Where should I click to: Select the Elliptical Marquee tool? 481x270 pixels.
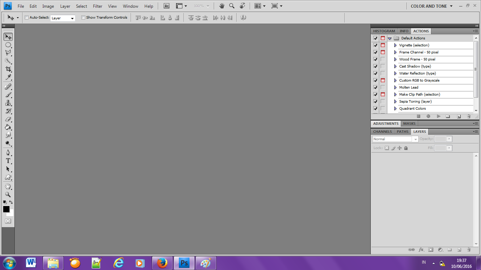tap(8, 45)
